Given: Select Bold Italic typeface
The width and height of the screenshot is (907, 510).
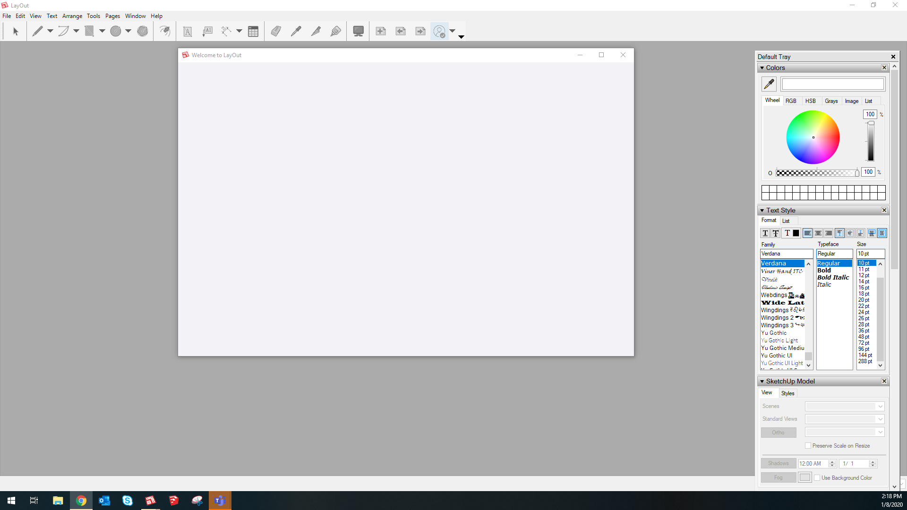Looking at the screenshot, I should (833, 278).
